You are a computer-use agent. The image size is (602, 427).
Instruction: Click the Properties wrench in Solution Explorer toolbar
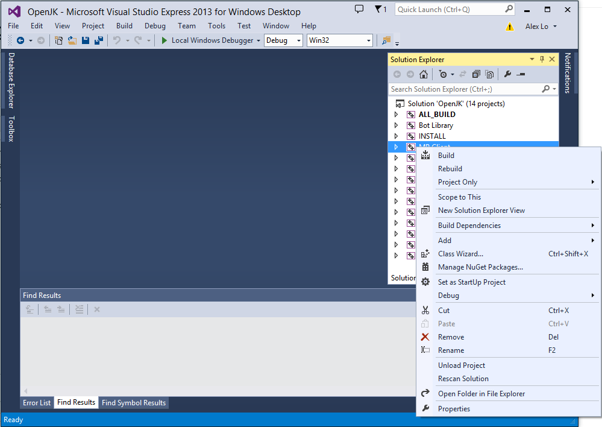point(507,74)
